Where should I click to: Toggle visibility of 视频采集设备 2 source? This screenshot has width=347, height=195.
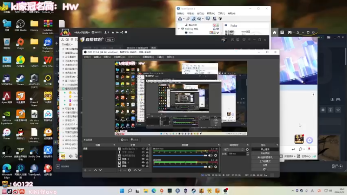(x=143, y=149)
